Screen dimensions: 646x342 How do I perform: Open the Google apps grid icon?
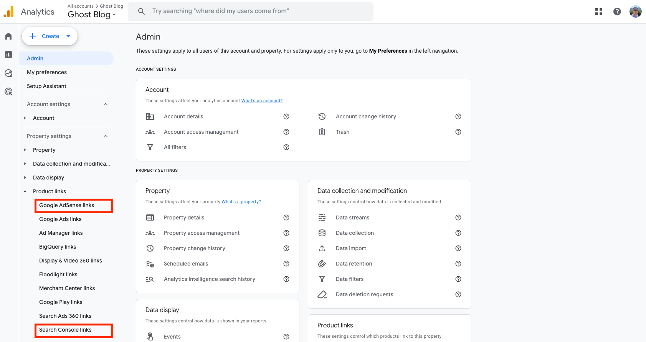(x=598, y=12)
